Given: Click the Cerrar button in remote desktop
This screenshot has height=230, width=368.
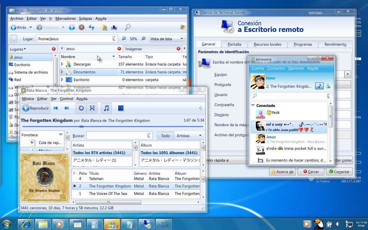Looking at the screenshot, I should pyautogui.click(x=310, y=172).
